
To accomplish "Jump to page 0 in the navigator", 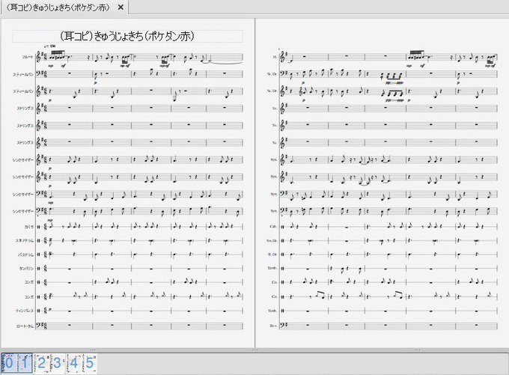I will coord(9,363).
